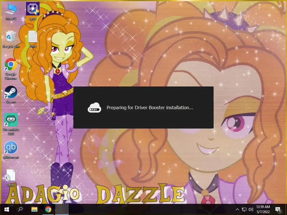Image resolution: width=287 pixels, height=215 pixels.
Task: Click 'Preparing for Driver Booster installation...' text
Action: [x=150, y=107]
